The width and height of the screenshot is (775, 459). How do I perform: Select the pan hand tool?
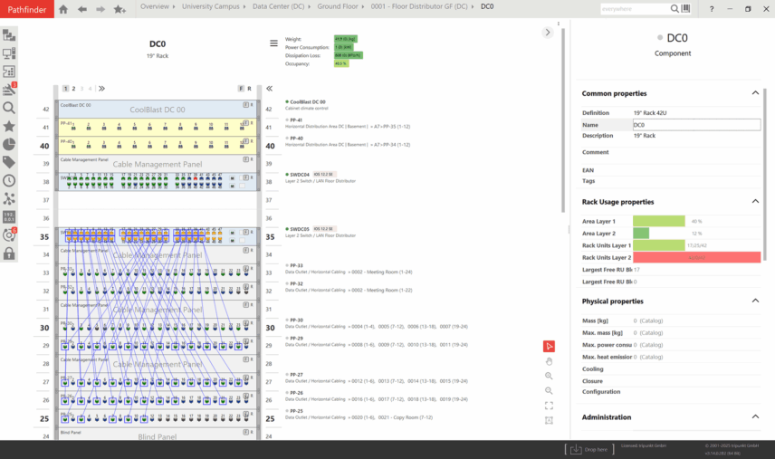[549, 360]
